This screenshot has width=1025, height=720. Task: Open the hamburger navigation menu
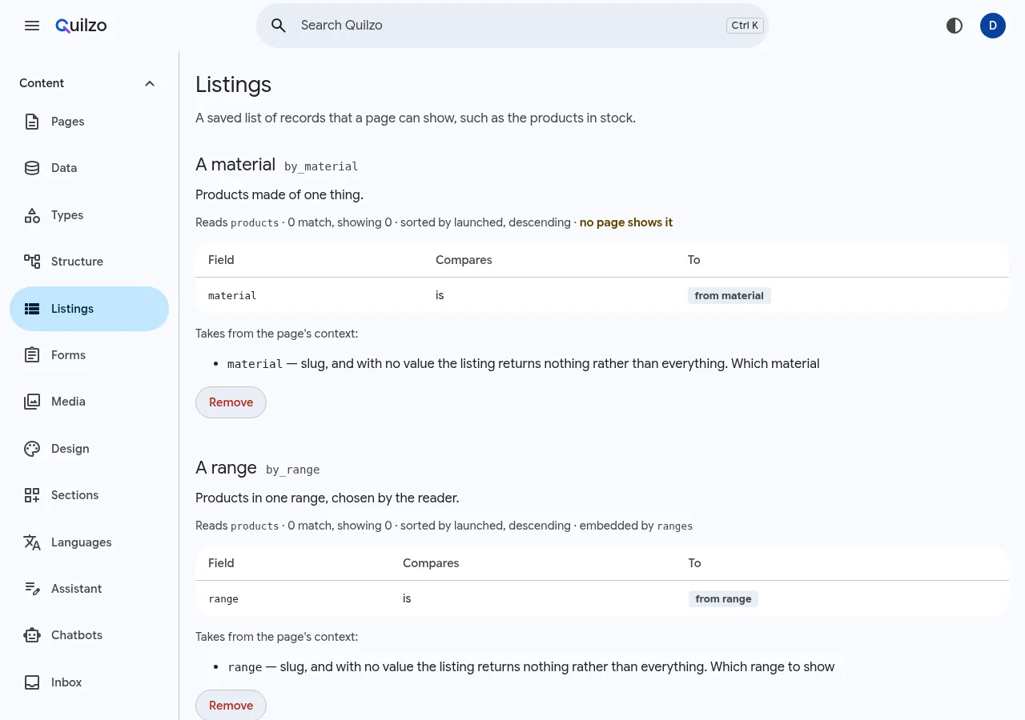point(32,26)
